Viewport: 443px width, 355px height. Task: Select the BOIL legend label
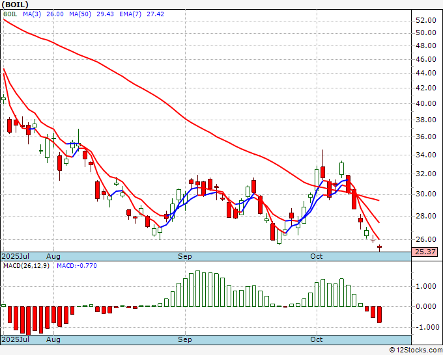[x=10, y=14]
